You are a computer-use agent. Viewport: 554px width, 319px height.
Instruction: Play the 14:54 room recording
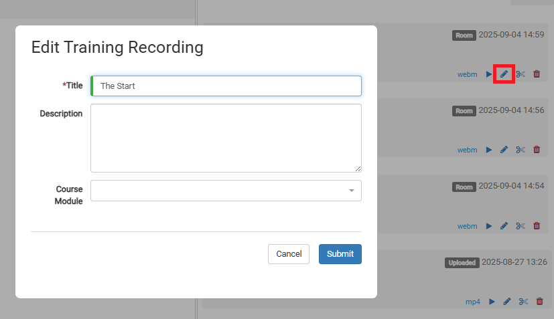point(489,226)
